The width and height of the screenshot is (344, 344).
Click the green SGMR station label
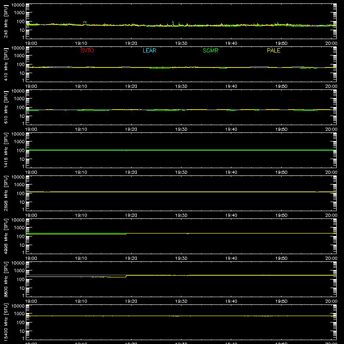pos(210,50)
